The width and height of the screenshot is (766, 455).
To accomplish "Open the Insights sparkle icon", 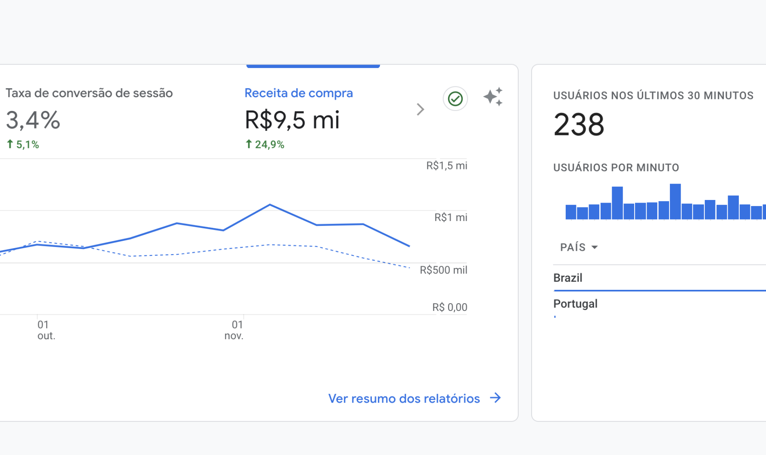I will click(493, 97).
